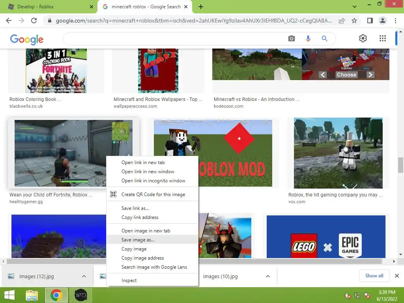Click Wean your Child off Fortnite link

click(x=51, y=195)
